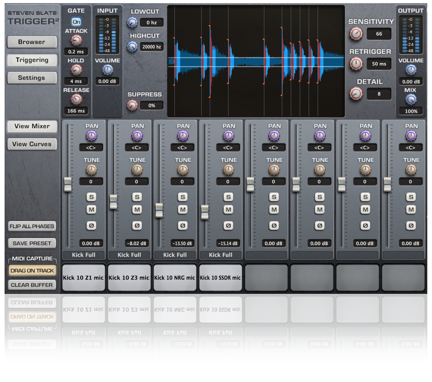Open the Browser page
Screen dimensions: 432x382
pyautogui.click(x=32, y=42)
